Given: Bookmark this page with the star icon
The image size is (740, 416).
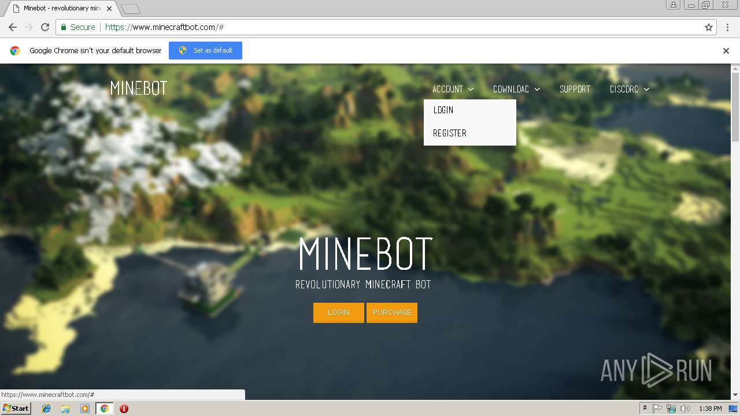Looking at the screenshot, I should (709, 27).
